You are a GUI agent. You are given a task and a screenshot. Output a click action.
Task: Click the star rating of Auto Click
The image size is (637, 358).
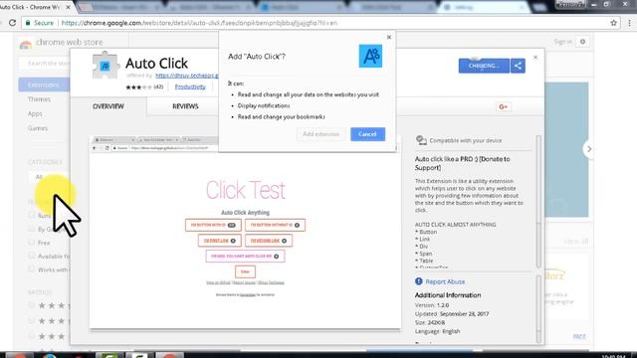138,87
